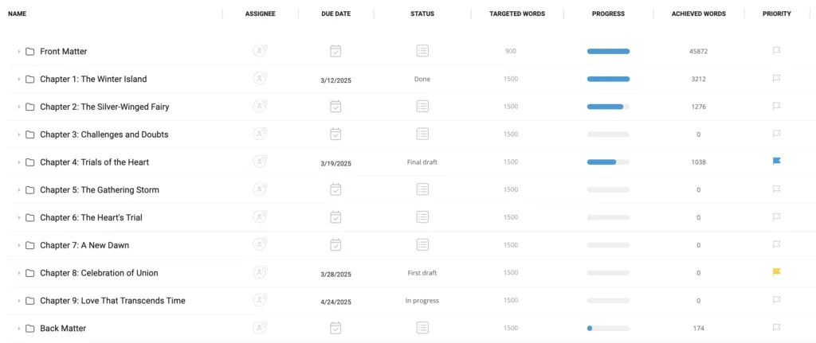
Task: Click the blue priority flag on Chapter 4
Action: coord(776,162)
